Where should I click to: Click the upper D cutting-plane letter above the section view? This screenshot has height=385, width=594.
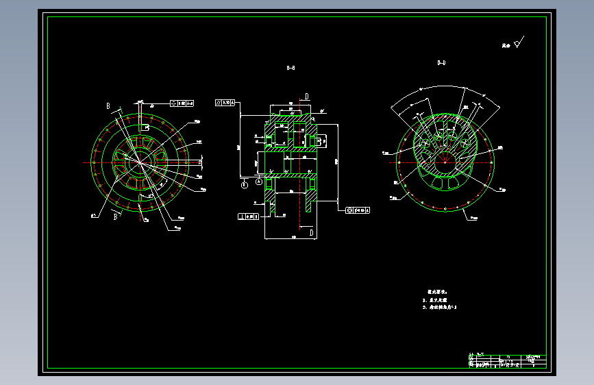(307, 96)
